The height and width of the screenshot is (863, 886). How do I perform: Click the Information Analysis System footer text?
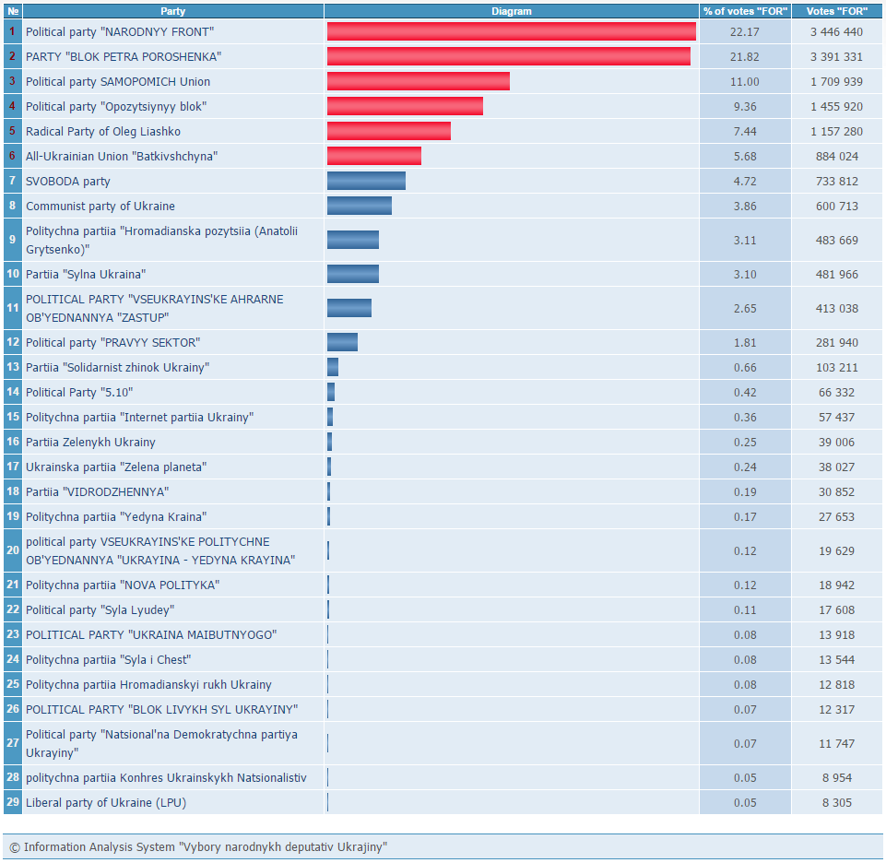coord(198,846)
